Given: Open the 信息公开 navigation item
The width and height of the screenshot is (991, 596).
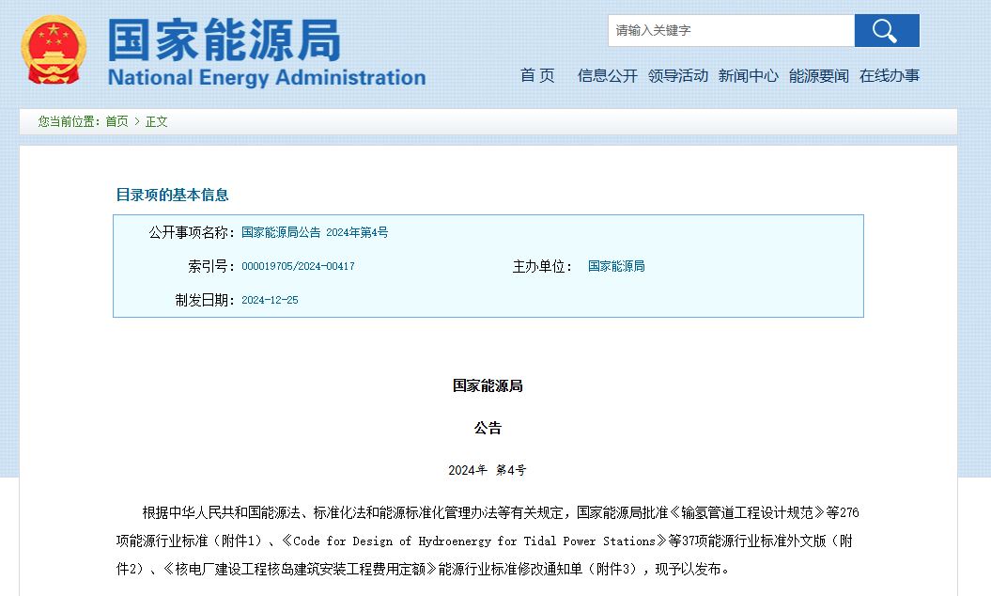Looking at the screenshot, I should (x=607, y=76).
